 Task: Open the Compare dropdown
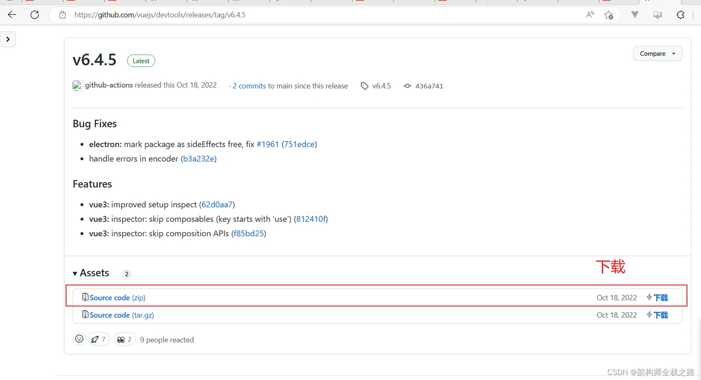pos(657,54)
